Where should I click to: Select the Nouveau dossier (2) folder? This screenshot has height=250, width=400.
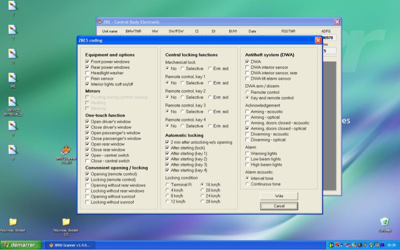[x=66, y=227]
